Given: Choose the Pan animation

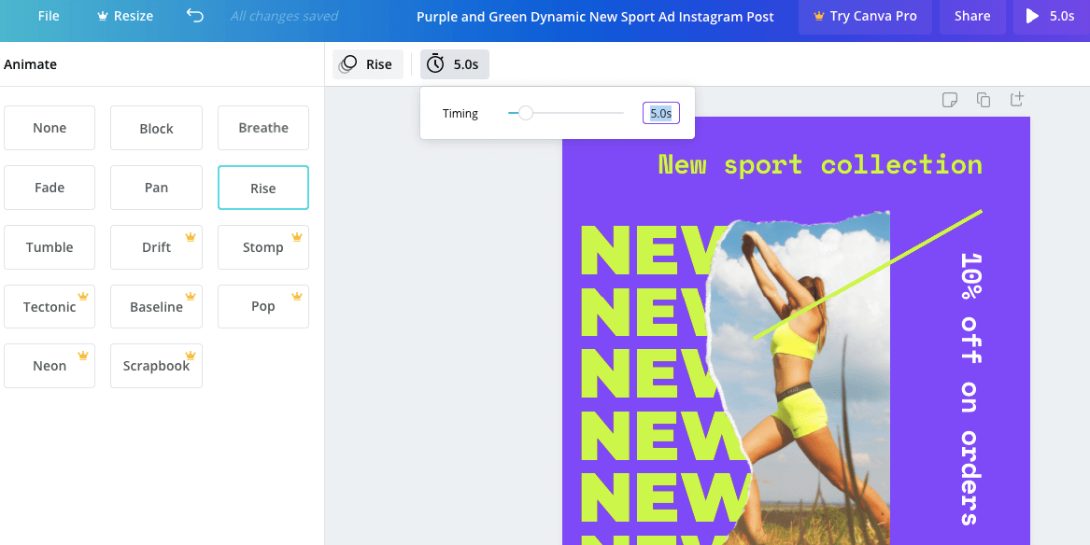Looking at the screenshot, I should point(156,187).
